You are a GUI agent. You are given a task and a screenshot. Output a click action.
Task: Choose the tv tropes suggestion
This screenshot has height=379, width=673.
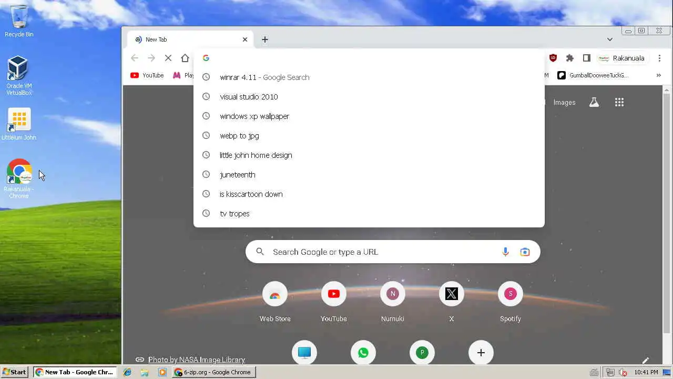369,214
